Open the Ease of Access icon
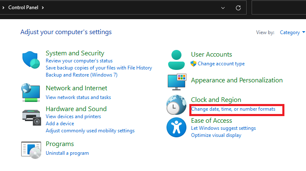The width and height of the screenshot is (306, 171). pos(176,127)
